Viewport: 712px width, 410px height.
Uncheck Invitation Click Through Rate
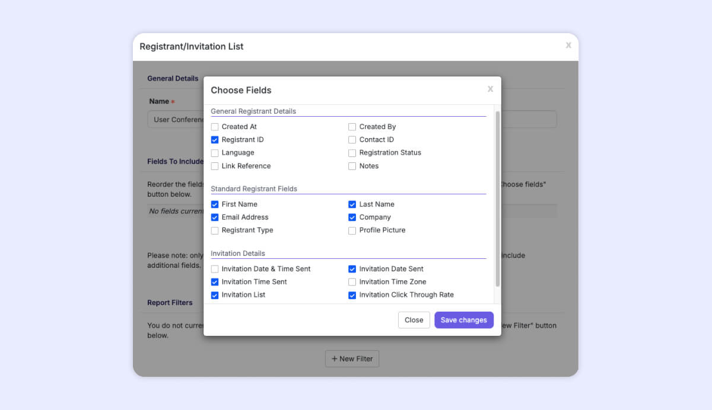click(x=352, y=295)
